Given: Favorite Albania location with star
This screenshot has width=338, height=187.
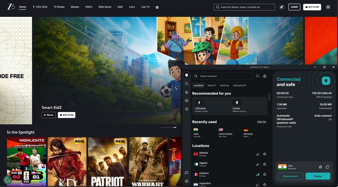Looking at the screenshot, I should [264, 154].
